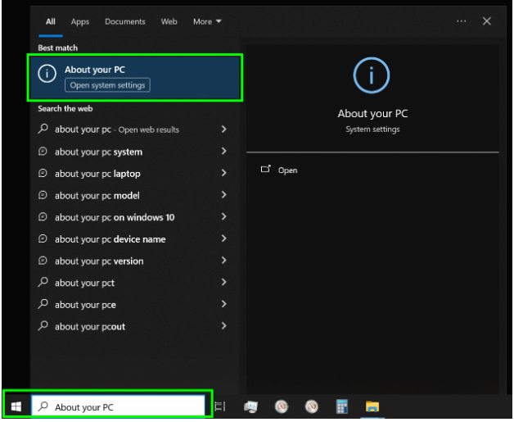Screen dimensions: 514x422
Task: Click the 'Best match' heading
Action: pos(57,48)
